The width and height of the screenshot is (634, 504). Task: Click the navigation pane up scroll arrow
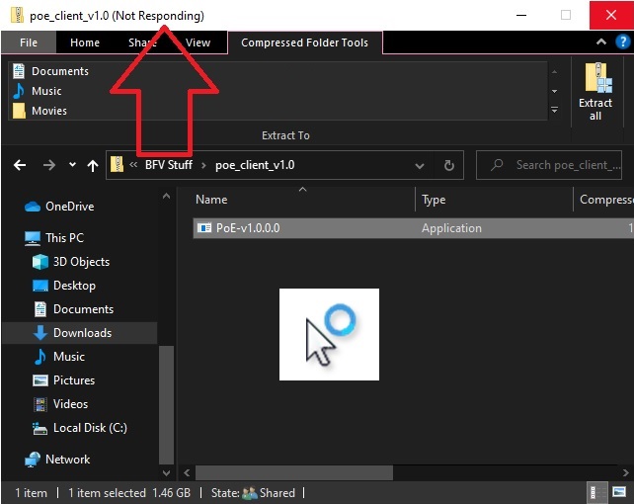166,197
